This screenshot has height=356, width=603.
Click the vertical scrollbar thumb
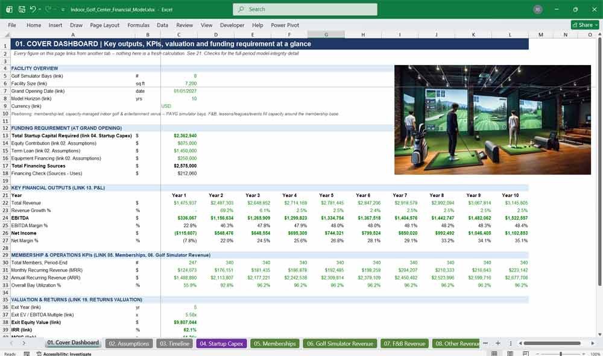(x=599, y=162)
